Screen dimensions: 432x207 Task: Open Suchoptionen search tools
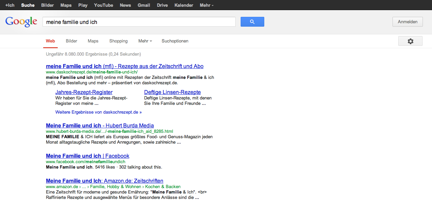175,41
